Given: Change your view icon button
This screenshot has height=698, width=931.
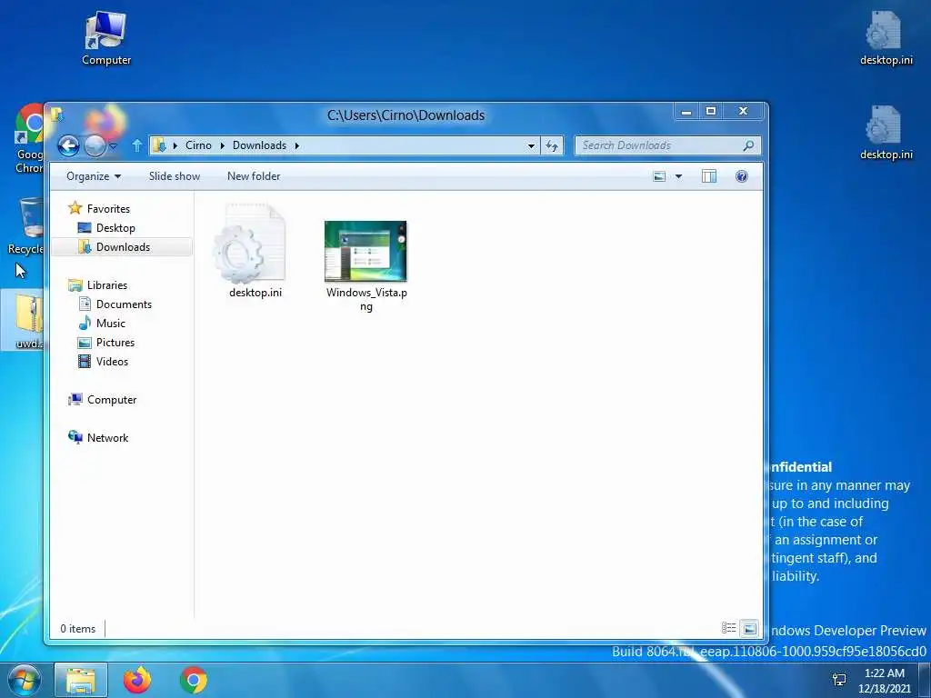Looking at the screenshot, I should click(x=659, y=176).
